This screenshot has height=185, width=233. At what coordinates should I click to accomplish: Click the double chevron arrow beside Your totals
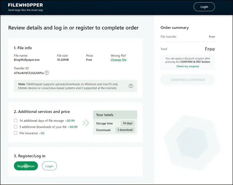pyautogui.click(x=86, y=123)
